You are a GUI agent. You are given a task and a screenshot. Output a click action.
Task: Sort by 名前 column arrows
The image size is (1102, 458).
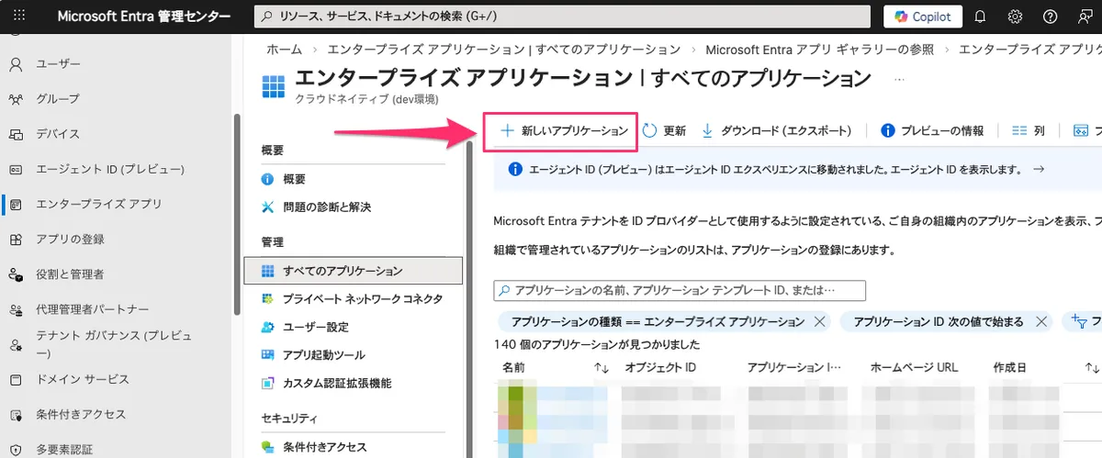coord(602,367)
